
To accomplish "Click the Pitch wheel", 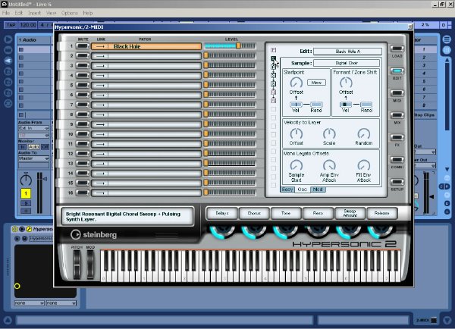I will point(77,265).
